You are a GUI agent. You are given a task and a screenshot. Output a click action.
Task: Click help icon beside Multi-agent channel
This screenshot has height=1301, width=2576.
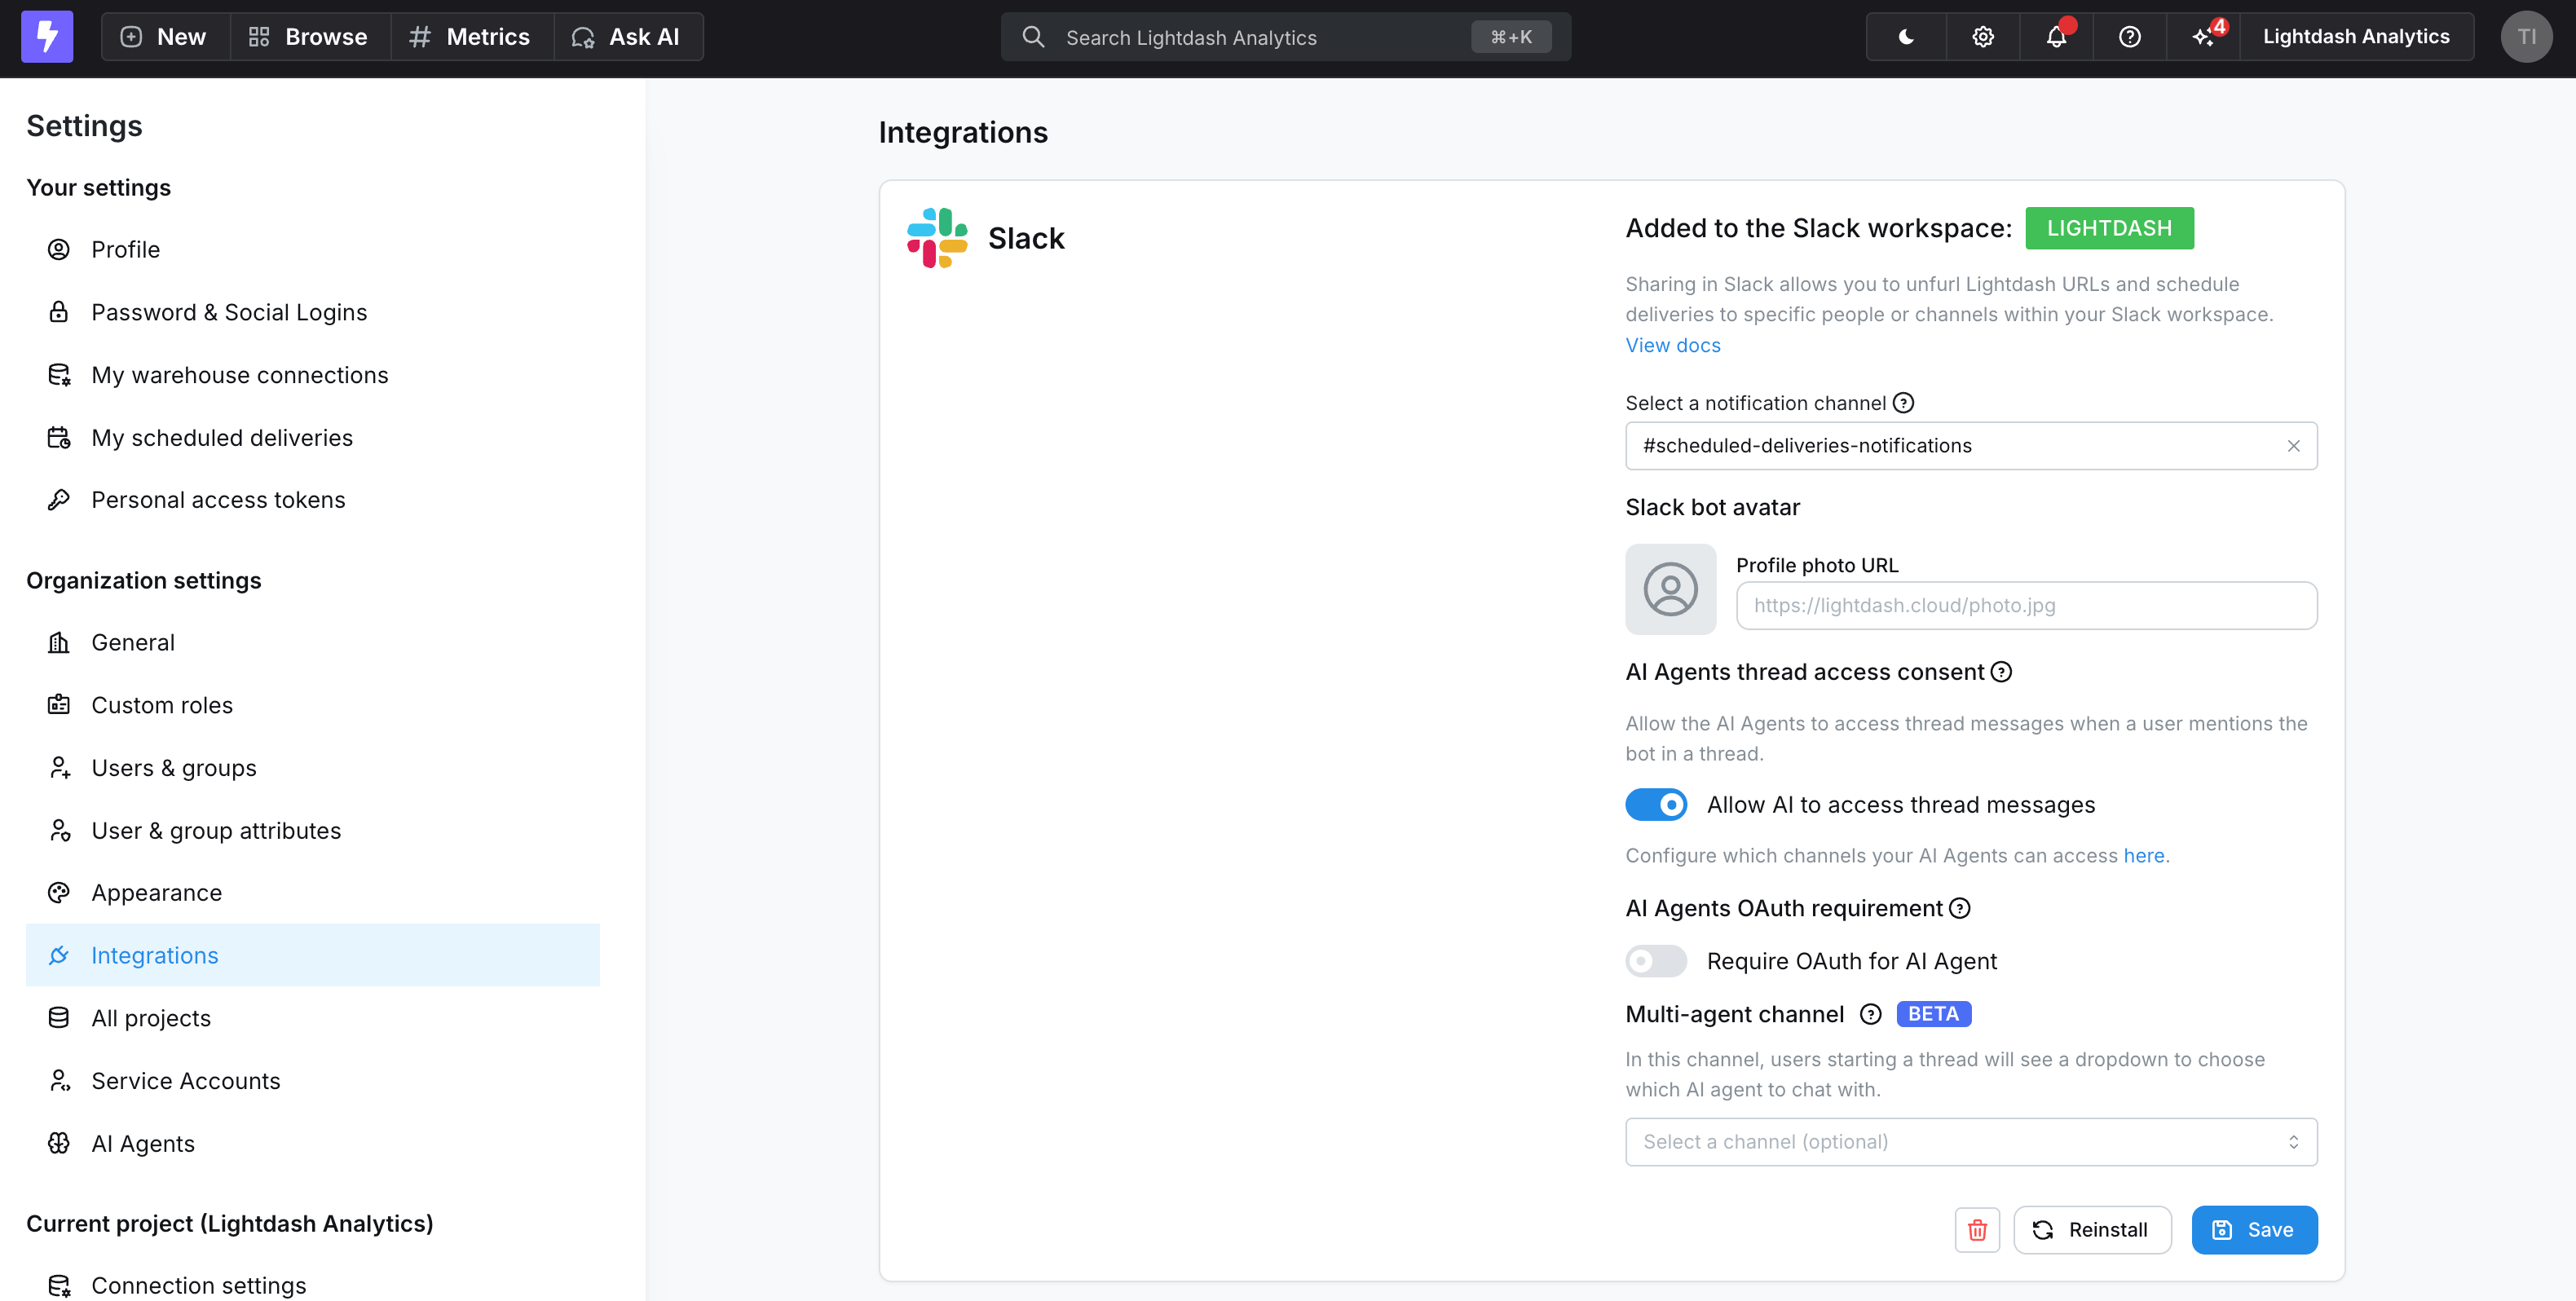click(x=1870, y=1014)
